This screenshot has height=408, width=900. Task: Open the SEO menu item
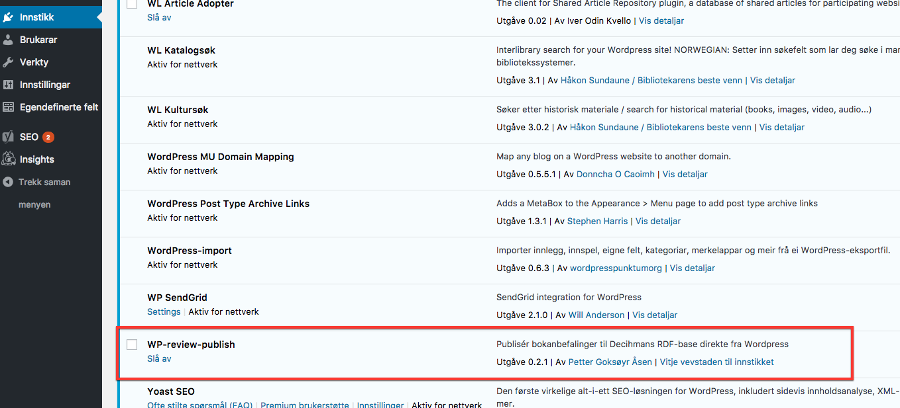tap(51, 137)
